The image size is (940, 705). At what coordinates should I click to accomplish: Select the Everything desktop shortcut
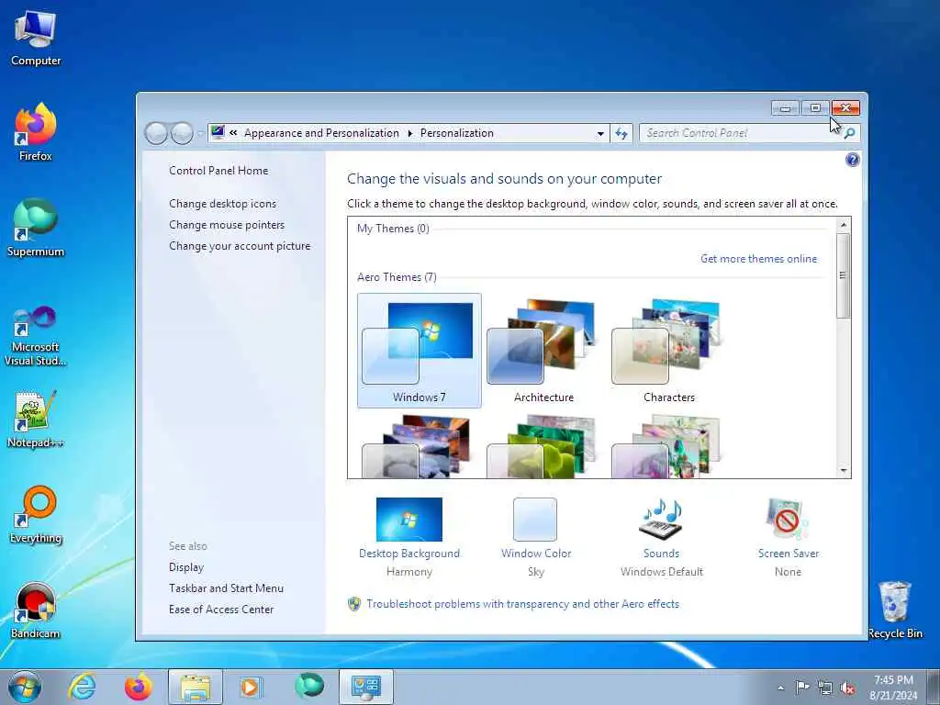(36, 514)
